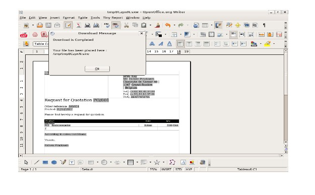
Task: Insert a table column
Action: (x=270, y=35)
